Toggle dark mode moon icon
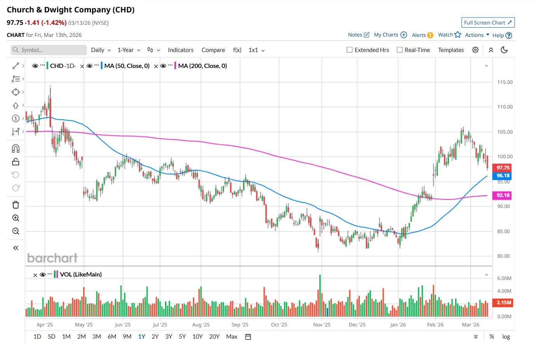 (x=504, y=50)
